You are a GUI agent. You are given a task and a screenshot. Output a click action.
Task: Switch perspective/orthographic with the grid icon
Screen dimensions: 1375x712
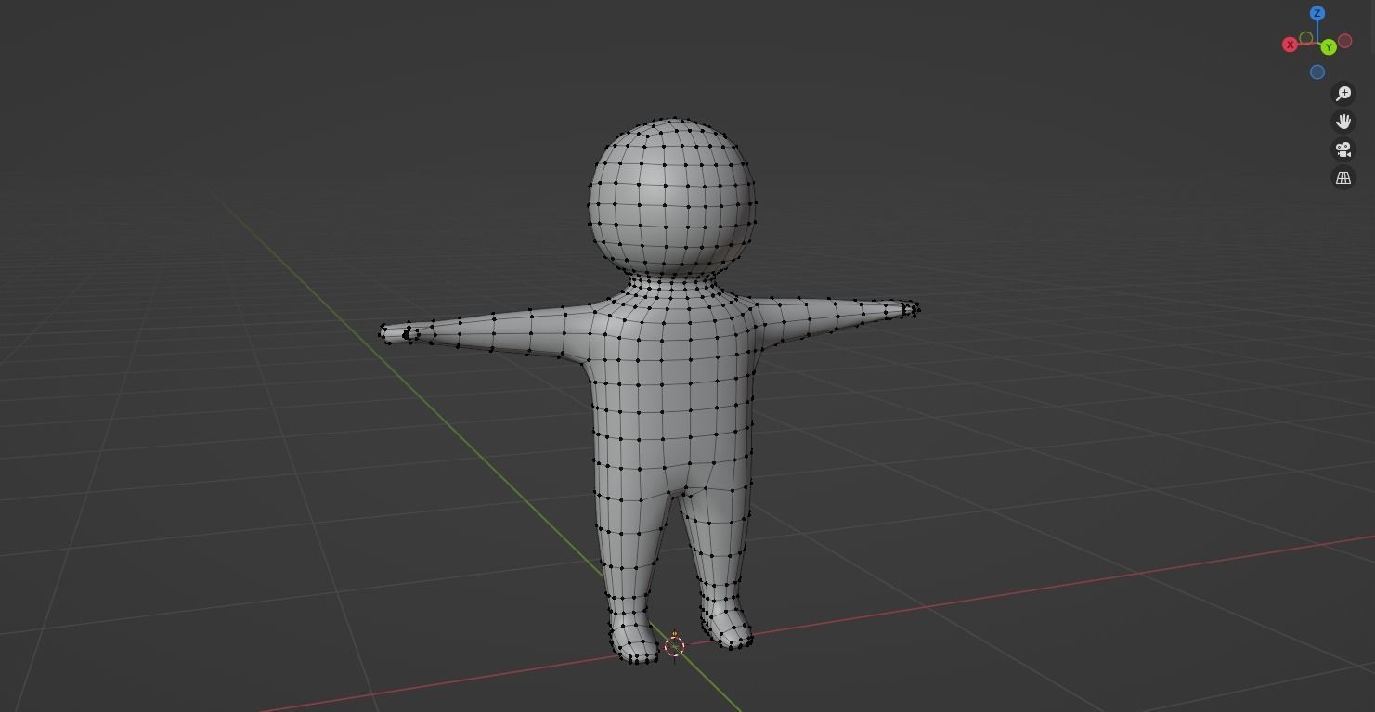point(1343,177)
